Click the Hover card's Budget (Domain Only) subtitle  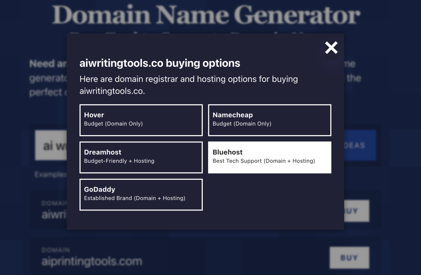coord(113,124)
